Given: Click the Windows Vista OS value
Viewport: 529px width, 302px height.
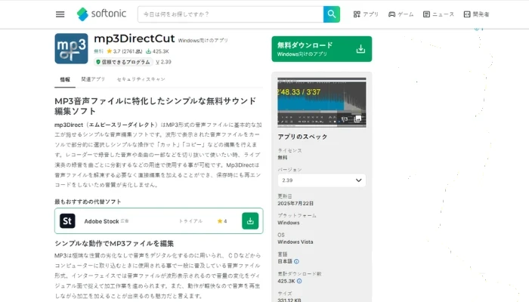Looking at the screenshot, I should (295, 242).
